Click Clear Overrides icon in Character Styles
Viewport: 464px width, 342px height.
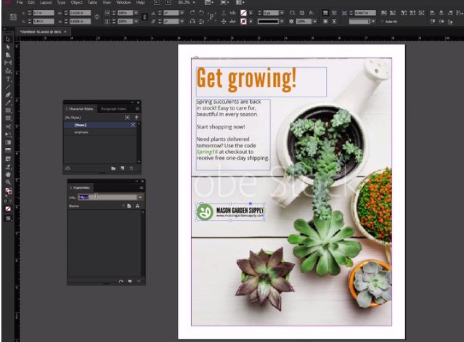(x=127, y=118)
